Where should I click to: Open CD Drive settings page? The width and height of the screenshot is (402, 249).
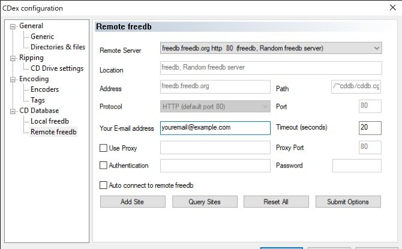pos(57,68)
